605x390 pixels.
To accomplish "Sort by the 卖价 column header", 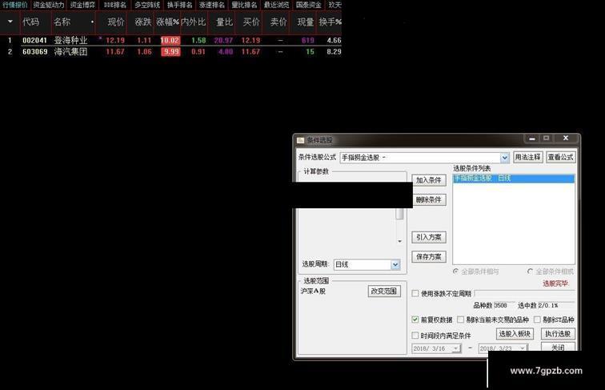I will 278,22.
